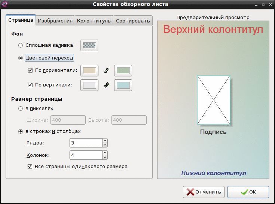Pick the light blue vertical end color
Viewport: 275px width, 204px height.
pyautogui.click(x=123, y=85)
